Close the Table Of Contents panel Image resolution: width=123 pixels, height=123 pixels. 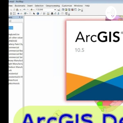coord(22,17)
